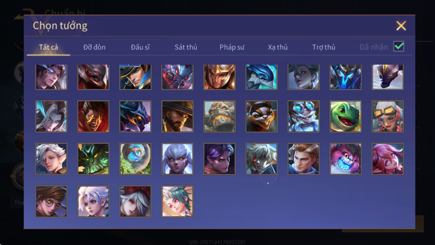
Task: Toggle the Đã nhận checkbox
Action: [x=399, y=47]
